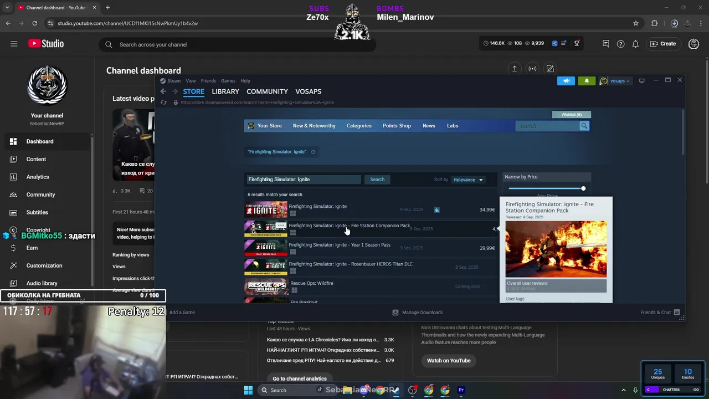Open YouTube Studio hamburger menu
Viewport: 709px width, 399px height.
click(x=14, y=44)
